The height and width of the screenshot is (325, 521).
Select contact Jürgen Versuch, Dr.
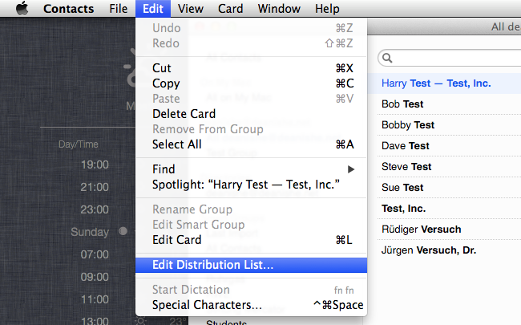(x=444, y=250)
